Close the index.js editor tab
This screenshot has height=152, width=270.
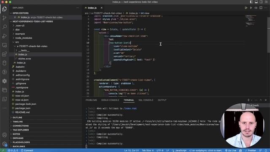(x=102, y=8)
